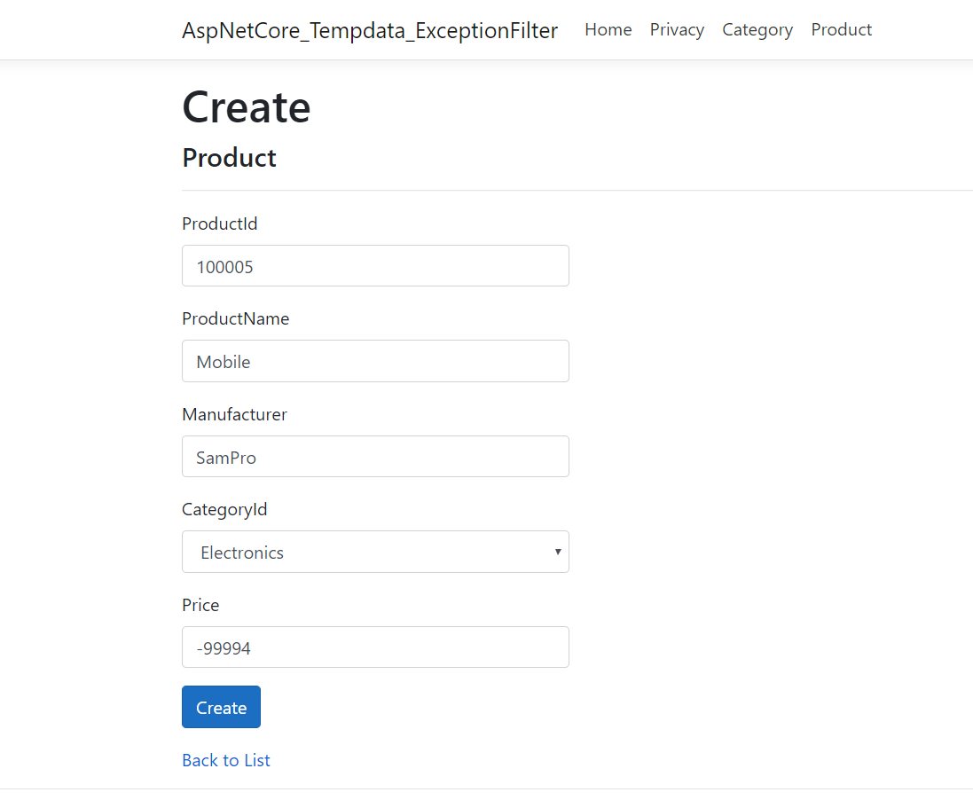The image size is (973, 800).
Task: Navigate to the Privacy page
Action: (677, 29)
